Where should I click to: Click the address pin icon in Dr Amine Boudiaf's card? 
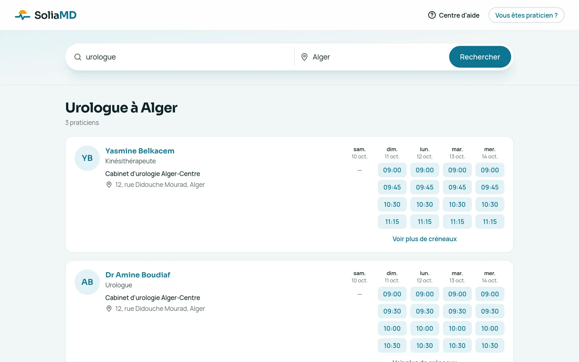109,308
